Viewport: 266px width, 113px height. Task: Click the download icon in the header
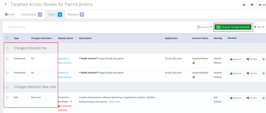click(244, 5)
